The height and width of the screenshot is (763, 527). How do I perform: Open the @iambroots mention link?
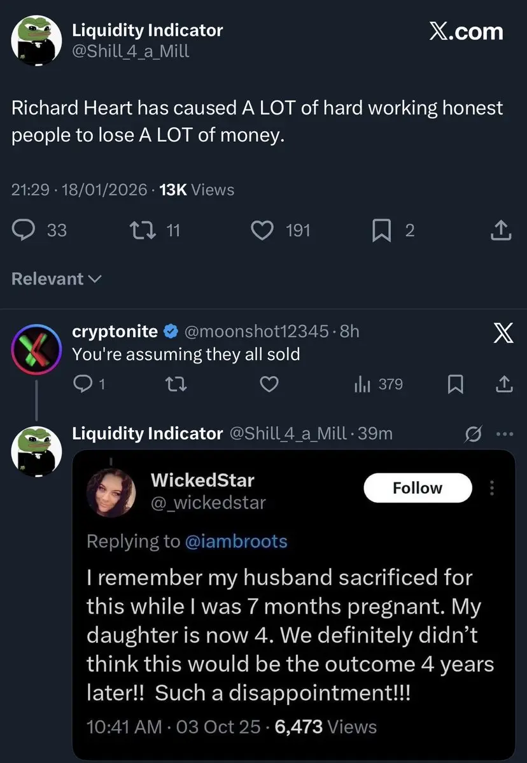tap(235, 542)
